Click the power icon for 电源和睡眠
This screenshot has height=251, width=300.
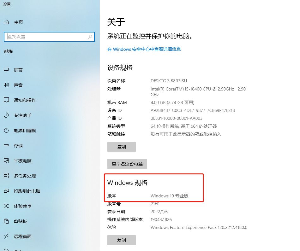(x=6, y=131)
